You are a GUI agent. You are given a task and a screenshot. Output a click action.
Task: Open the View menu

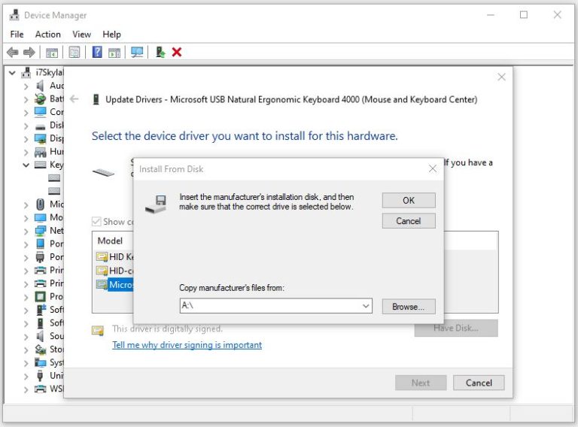tap(81, 35)
